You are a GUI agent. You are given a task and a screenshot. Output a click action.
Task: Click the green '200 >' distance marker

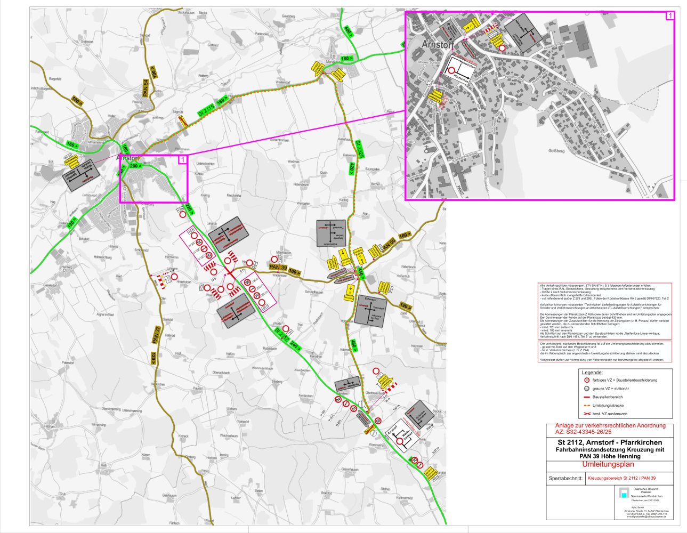click(x=135, y=166)
